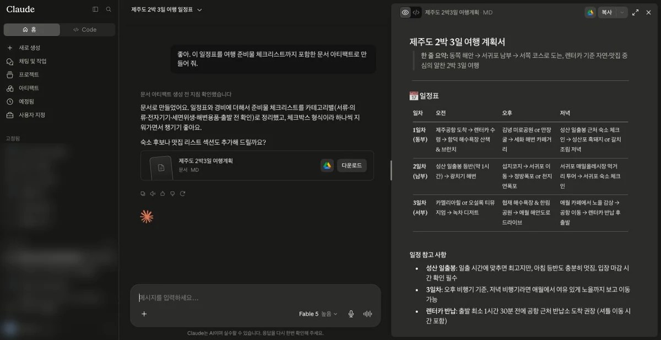Expand the chat title 제주도 2박 3일 여행 일정표 dropdown
The image size is (661, 340).
167,9
